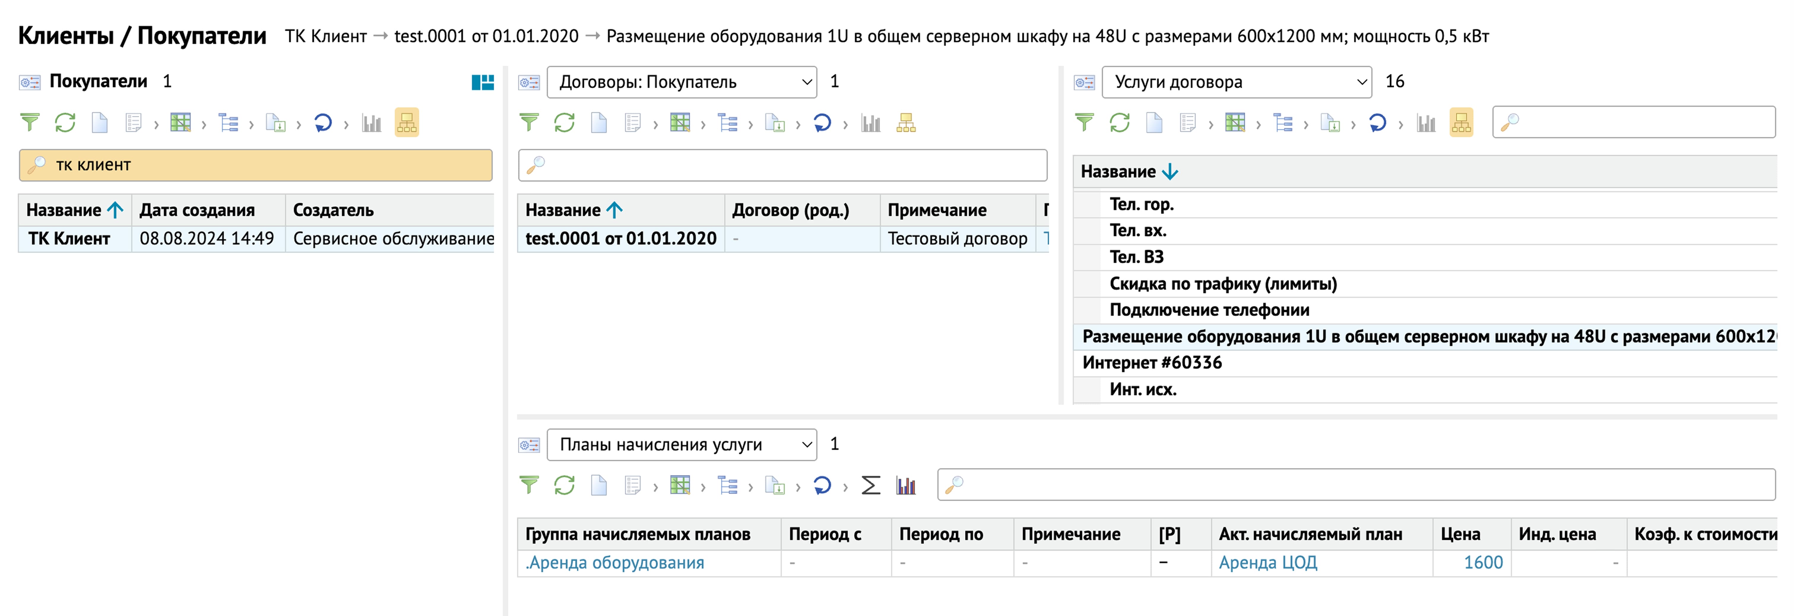1794x616 pixels.
Task: Click the Тестовый договор note cell
Action: (958, 239)
